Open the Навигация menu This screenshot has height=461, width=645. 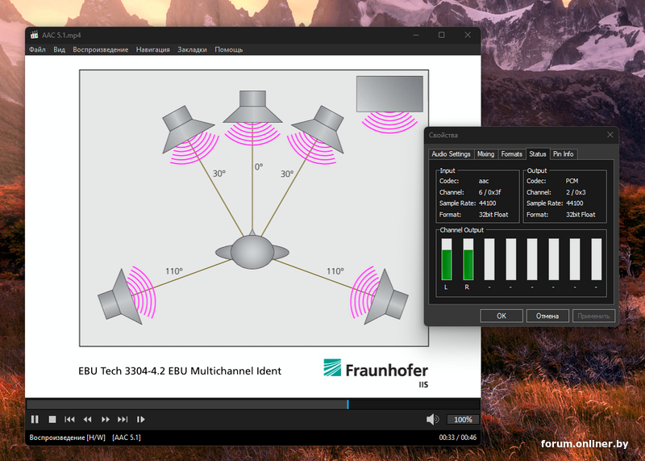coord(153,49)
